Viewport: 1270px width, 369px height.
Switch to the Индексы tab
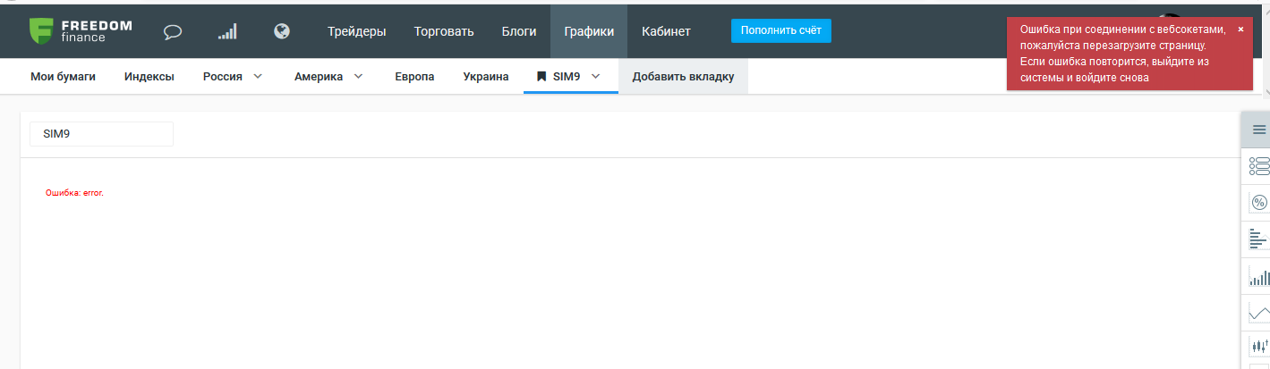coord(149,77)
